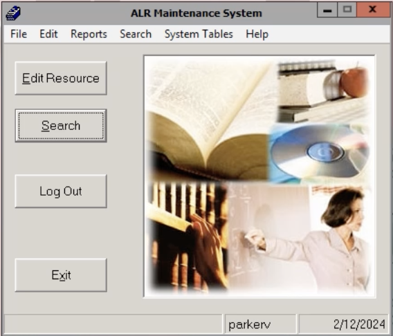Open the System Tables menu
The image size is (393, 336).
199,34
